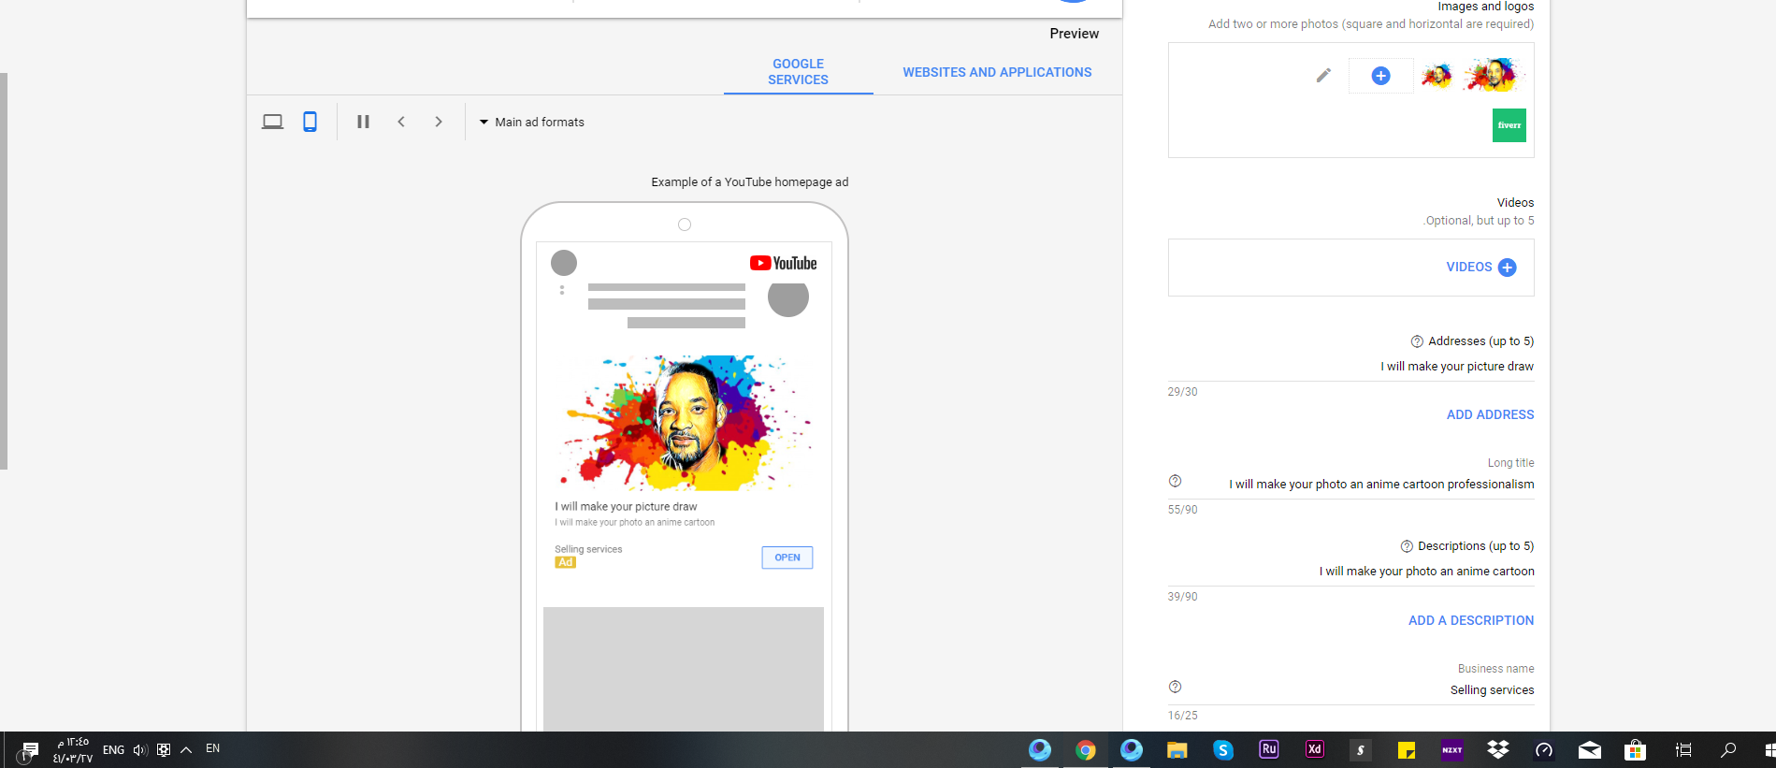
Task: Open the notification center icon
Action: pos(29,750)
